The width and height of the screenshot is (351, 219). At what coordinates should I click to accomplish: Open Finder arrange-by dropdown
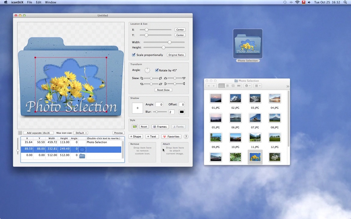tap(257, 86)
